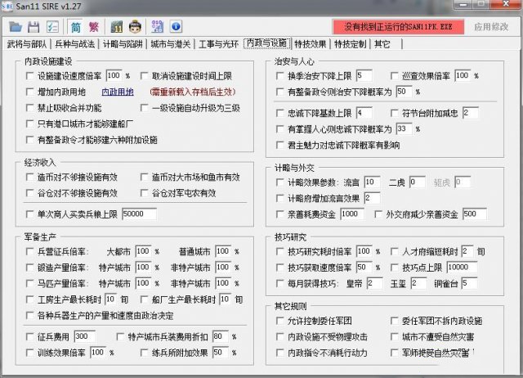Select the 特技效果 tab
The width and height of the screenshot is (523, 378).
tap(311, 44)
